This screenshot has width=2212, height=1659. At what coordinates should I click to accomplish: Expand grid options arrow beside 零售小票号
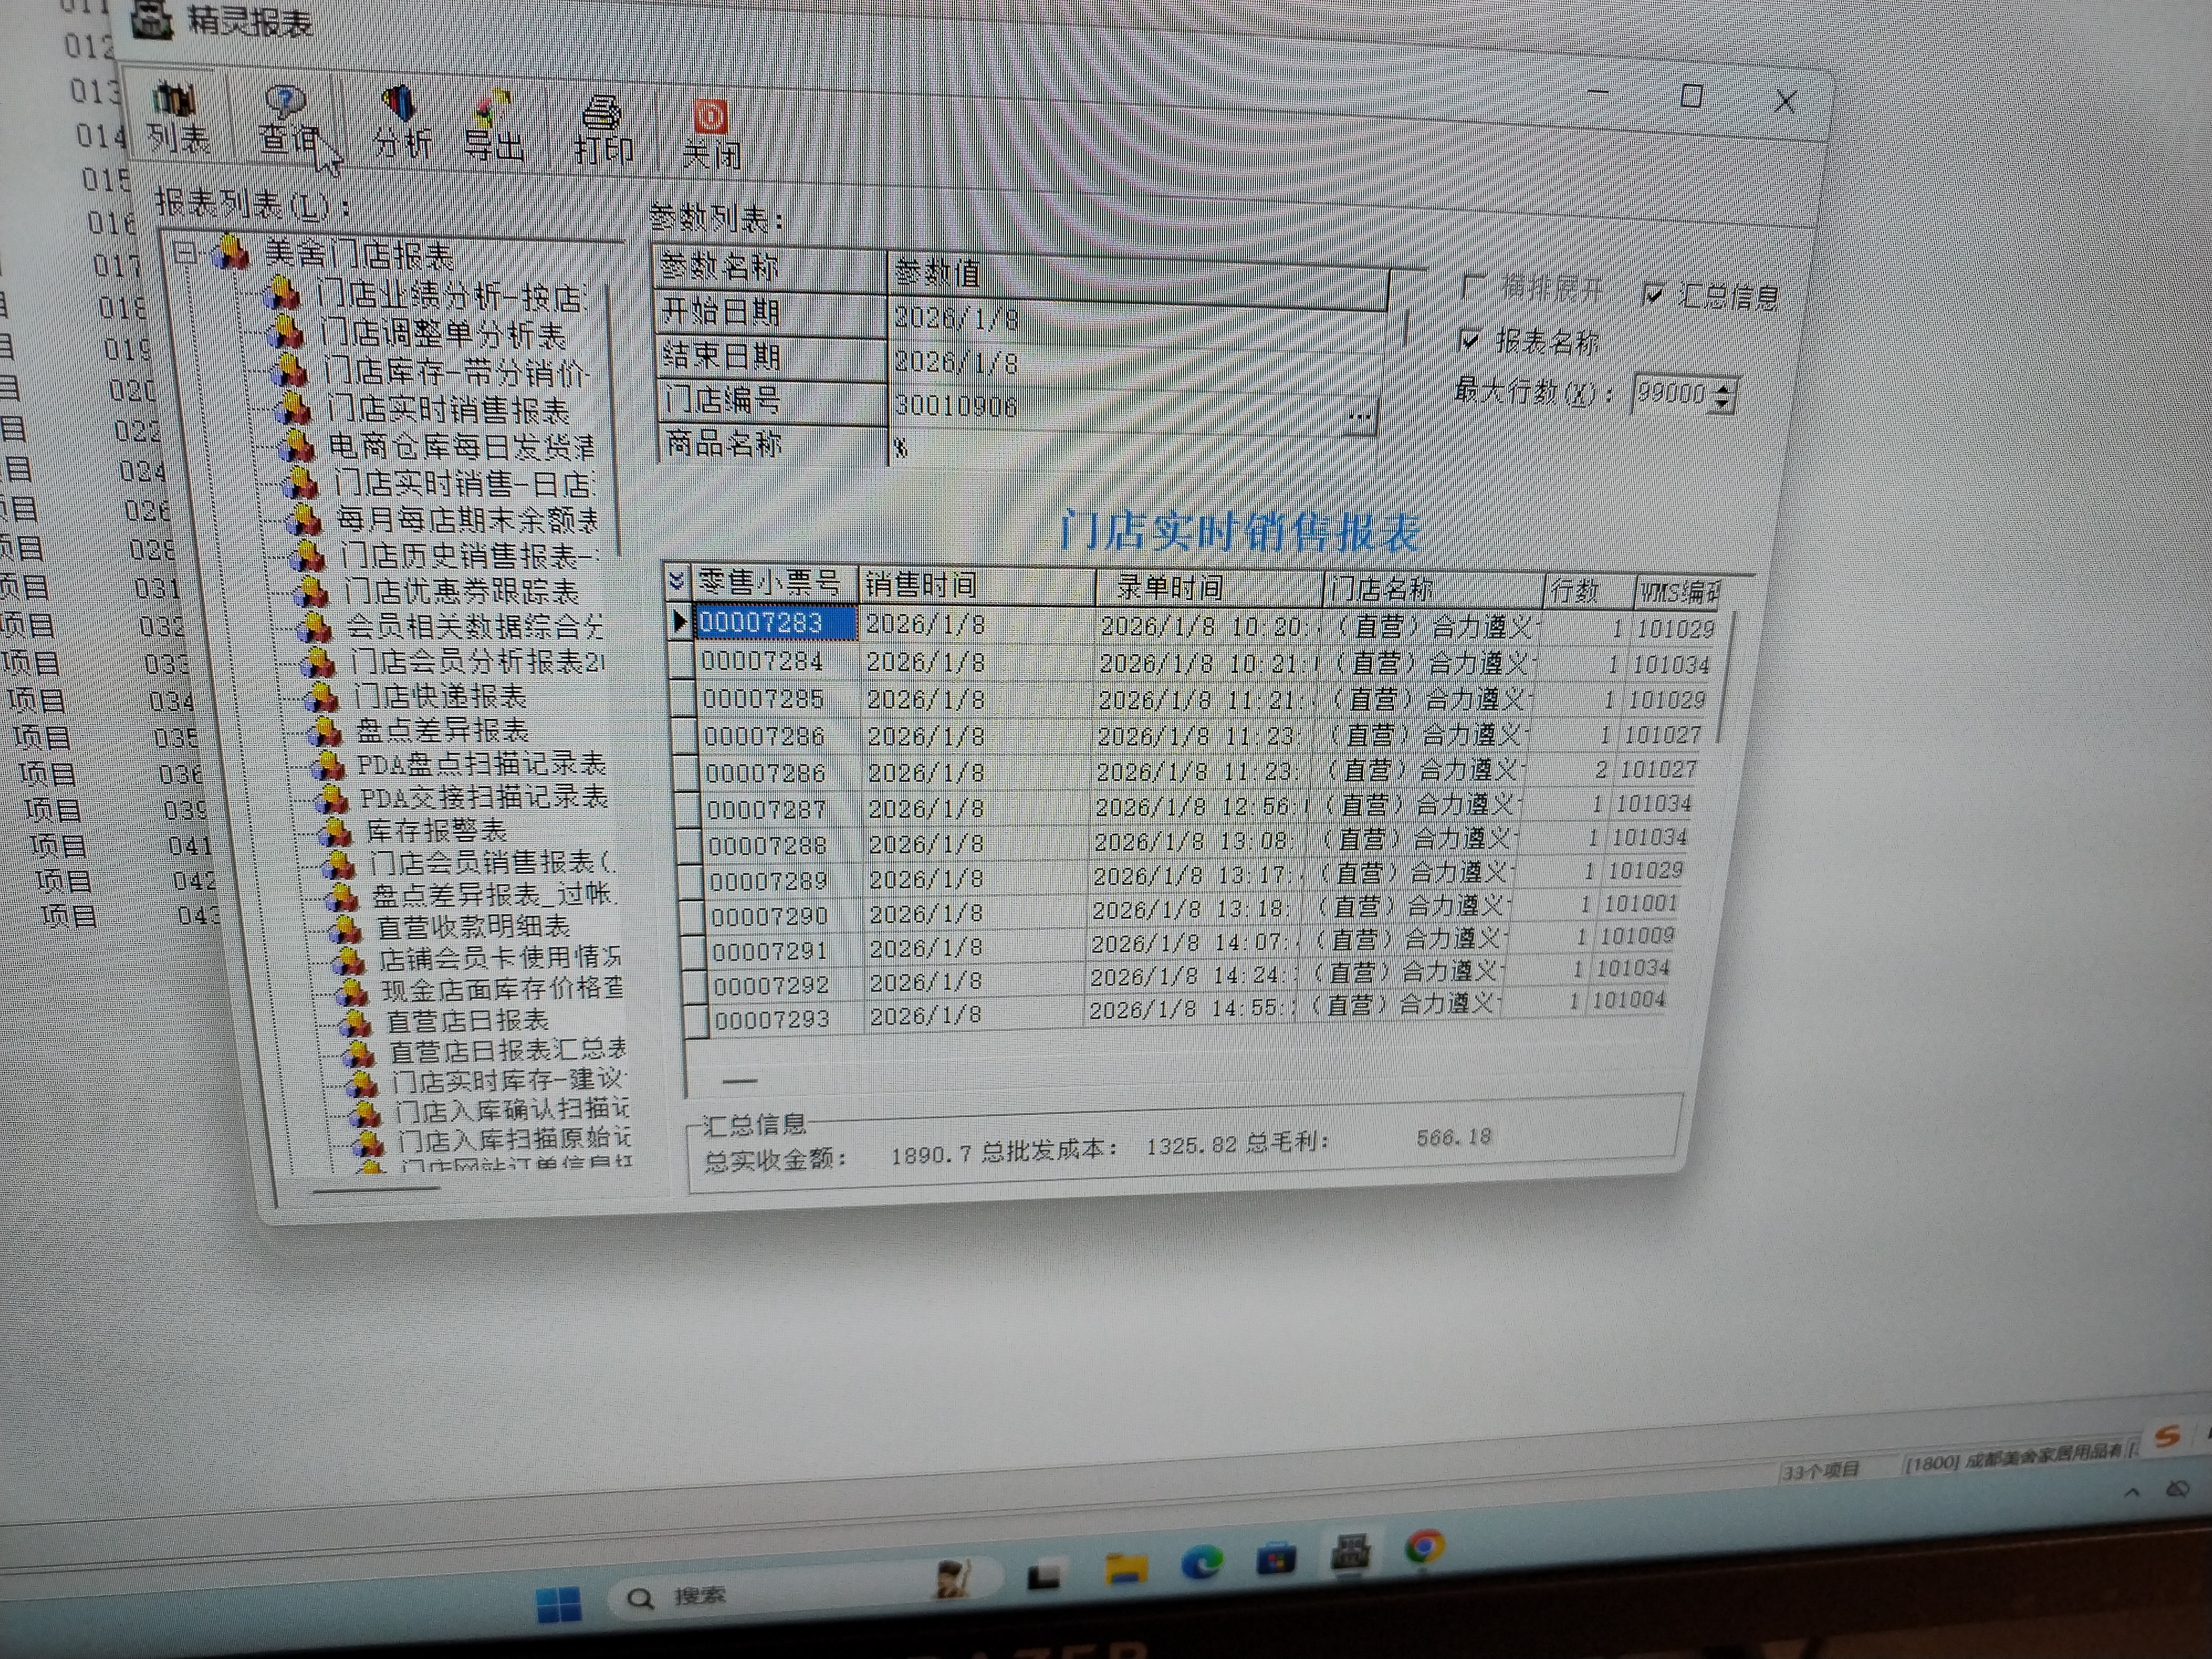click(677, 580)
